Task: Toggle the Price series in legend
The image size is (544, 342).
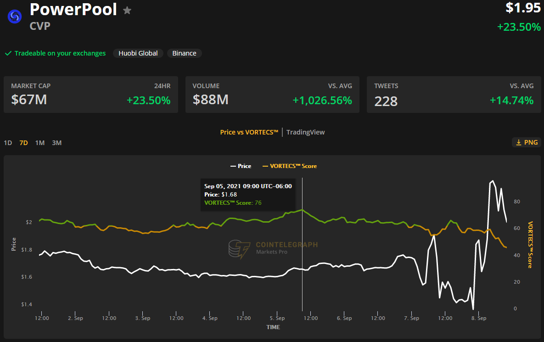Action: coord(241,166)
